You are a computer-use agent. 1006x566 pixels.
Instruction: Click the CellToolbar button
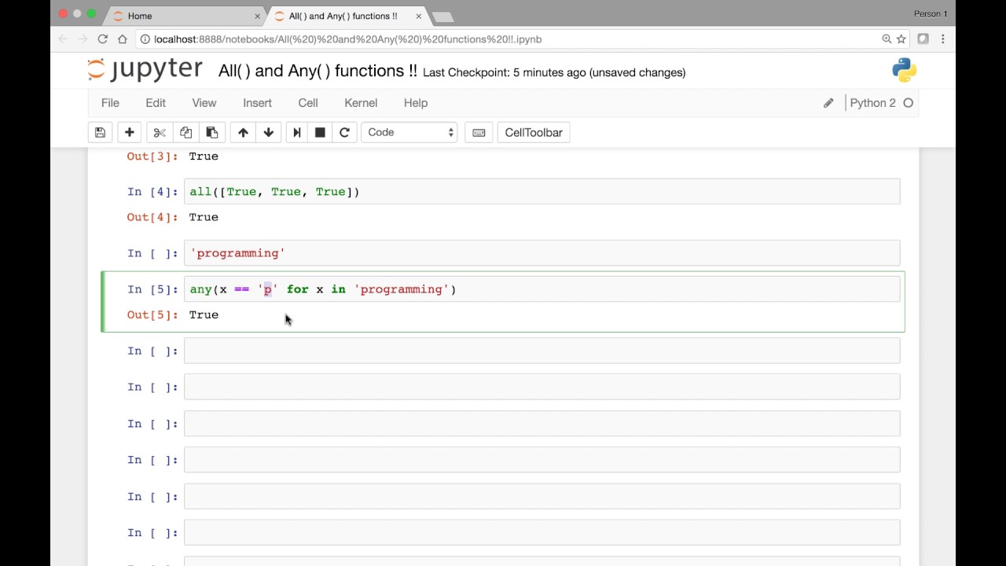(x=534, y=132)
